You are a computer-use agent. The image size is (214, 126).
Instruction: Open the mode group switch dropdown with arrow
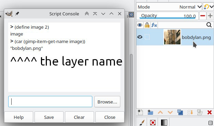209,7
